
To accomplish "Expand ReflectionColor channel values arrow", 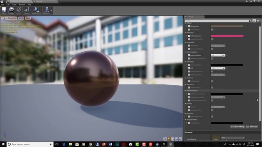I will pyautogui.click(x=187, y=36).
